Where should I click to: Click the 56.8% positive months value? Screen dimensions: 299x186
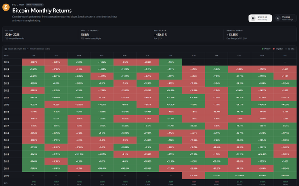coord(85,35)
